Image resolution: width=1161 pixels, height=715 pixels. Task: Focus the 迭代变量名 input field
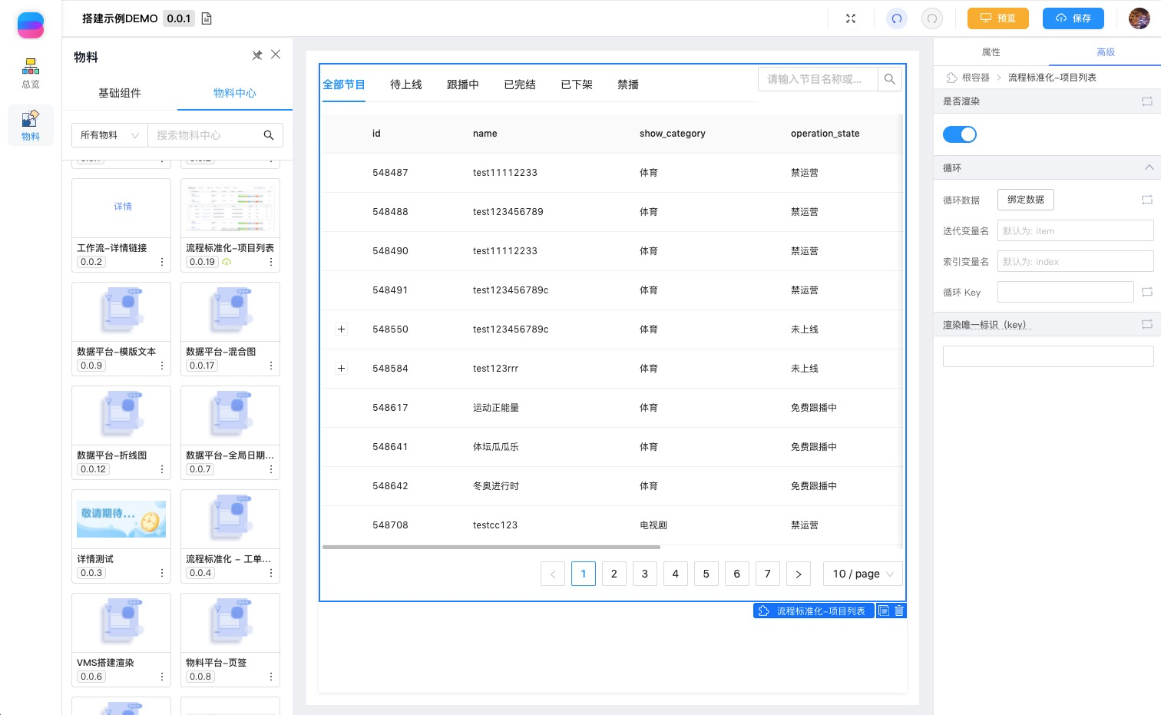coord(1075,230)
